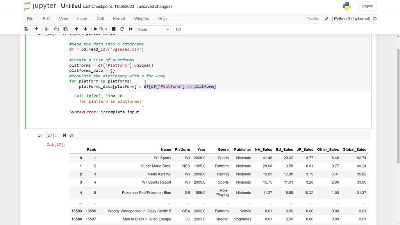Click the Wii Sports Resort name cell
Viewport: 400px width, 225px height.
(x=156, y=182)
